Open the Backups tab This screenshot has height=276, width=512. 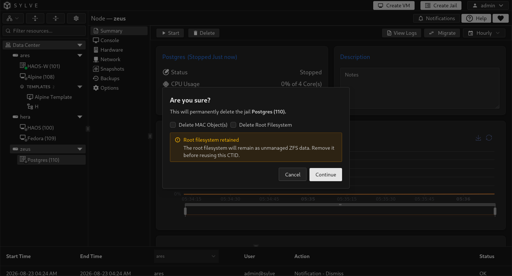[119, 78]
